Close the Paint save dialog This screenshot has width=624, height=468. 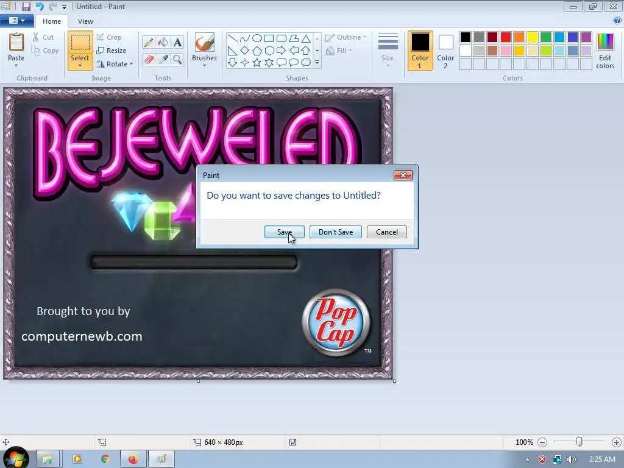coord(403,175)
